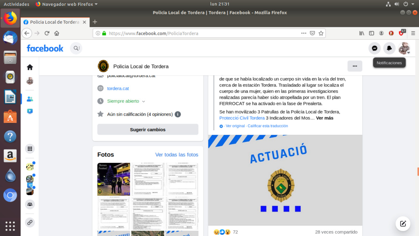The height and width of the screenshot is (236, 419).
Task: Open the Groups icon in the sidebar
Action: point(30,204)
